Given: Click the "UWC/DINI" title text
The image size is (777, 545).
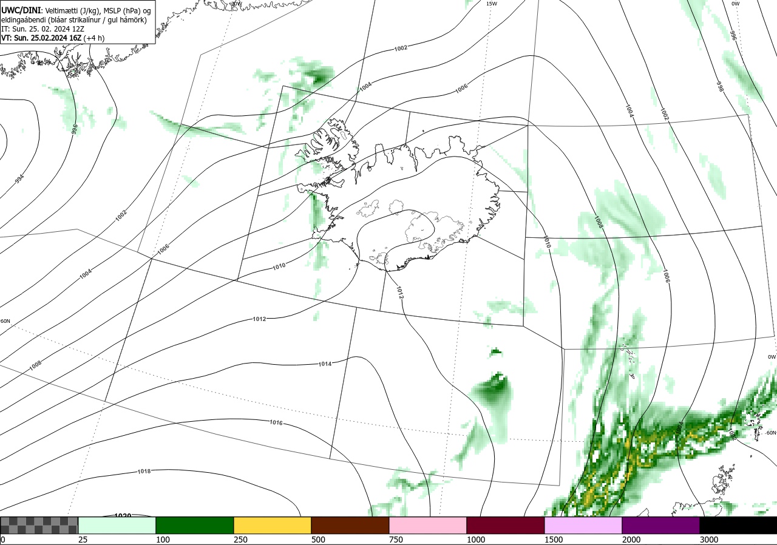Looking at the screenshot, I should (x=21, y=10).
